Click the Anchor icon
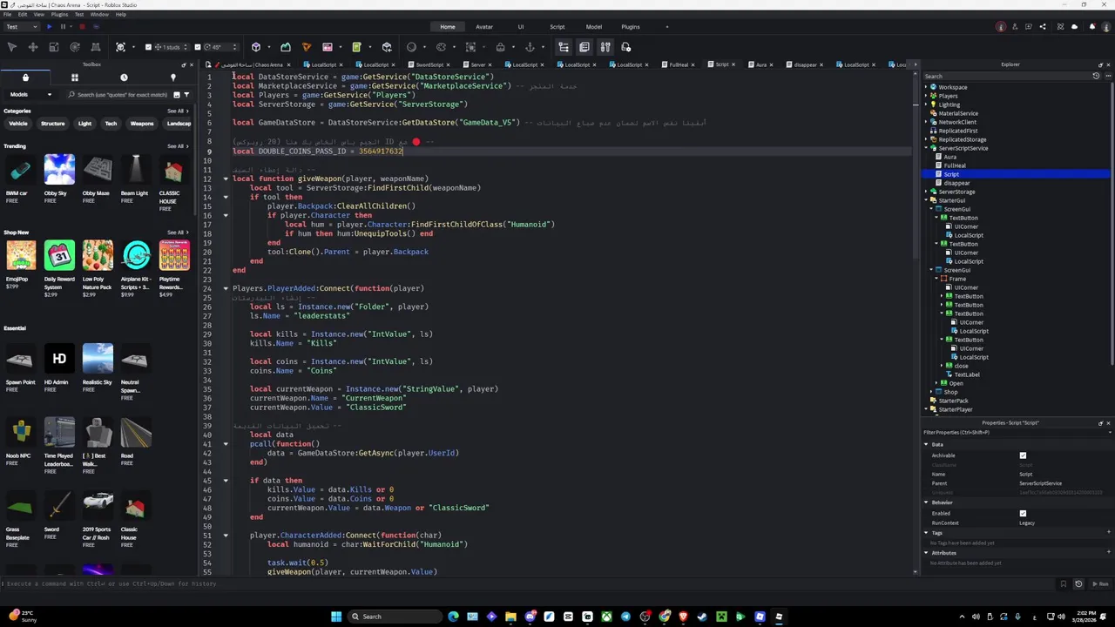 (530, 47)
